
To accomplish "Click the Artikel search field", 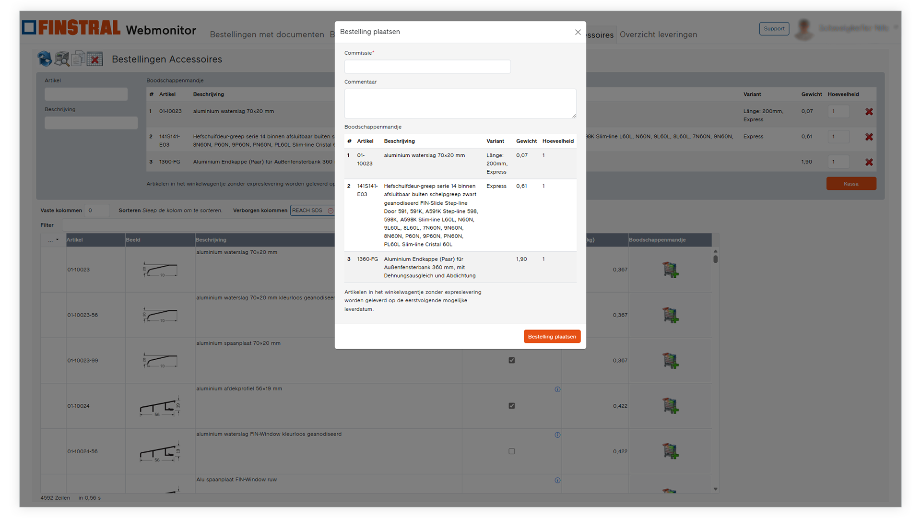I will [x=86, y=94].
